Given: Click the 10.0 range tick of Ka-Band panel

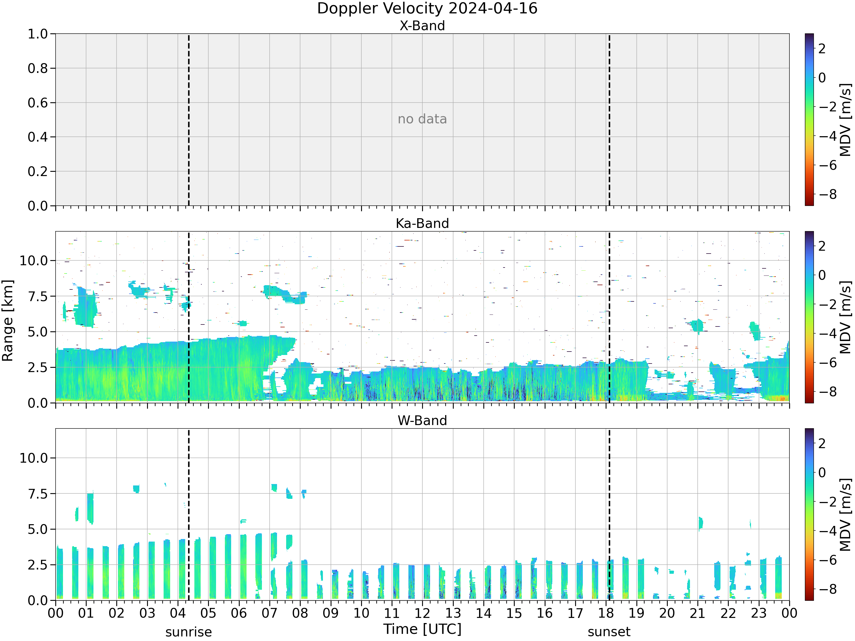Looking at the screenshot, I should [x=34, y=261].
